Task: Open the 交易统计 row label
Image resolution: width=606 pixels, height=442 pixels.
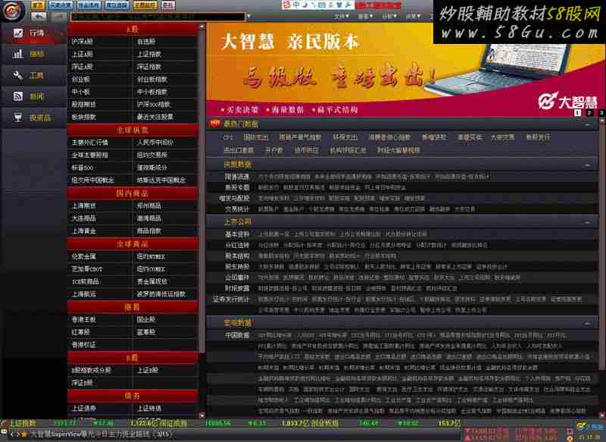Action: [x=237, y=209]
